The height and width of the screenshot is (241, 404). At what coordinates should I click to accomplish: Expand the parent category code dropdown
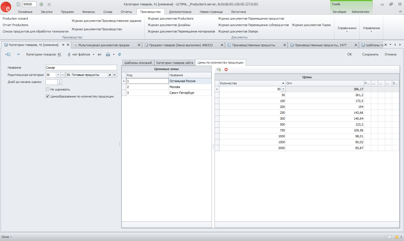coord(58,75)
